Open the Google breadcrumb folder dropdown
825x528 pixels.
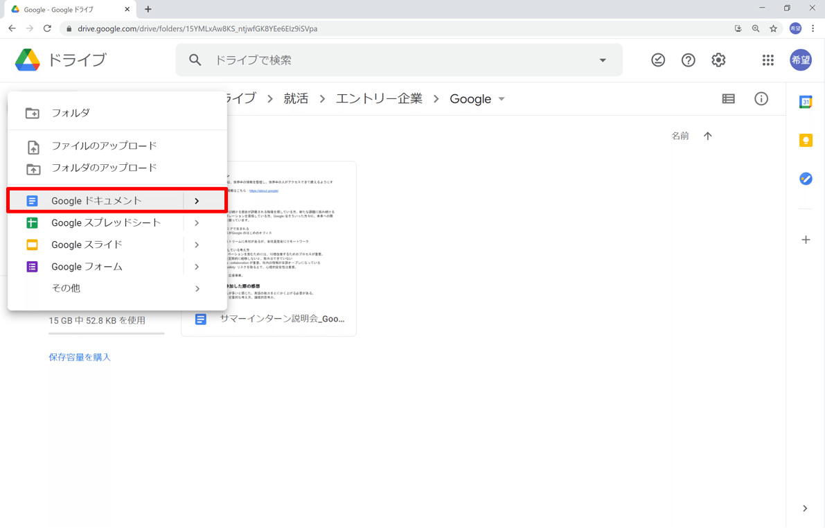(x=501, y=98)
